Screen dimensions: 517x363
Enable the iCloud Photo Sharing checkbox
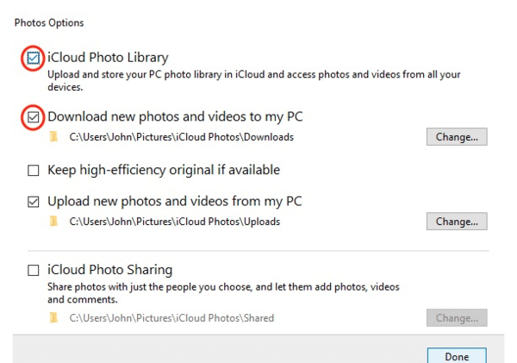[33, 270]
